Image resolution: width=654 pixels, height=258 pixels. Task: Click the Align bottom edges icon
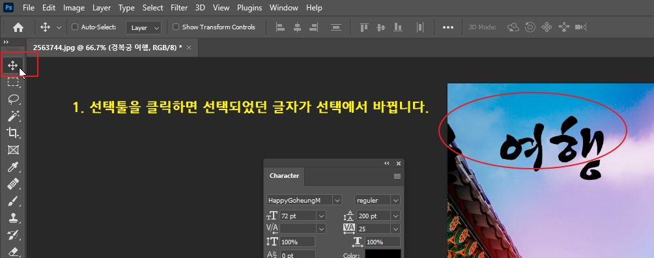pyautogui.click(x=398, y=27)
